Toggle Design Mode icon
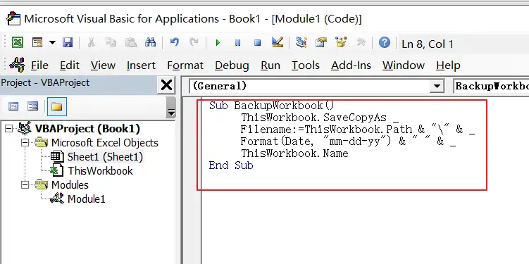 coord(278,42)
